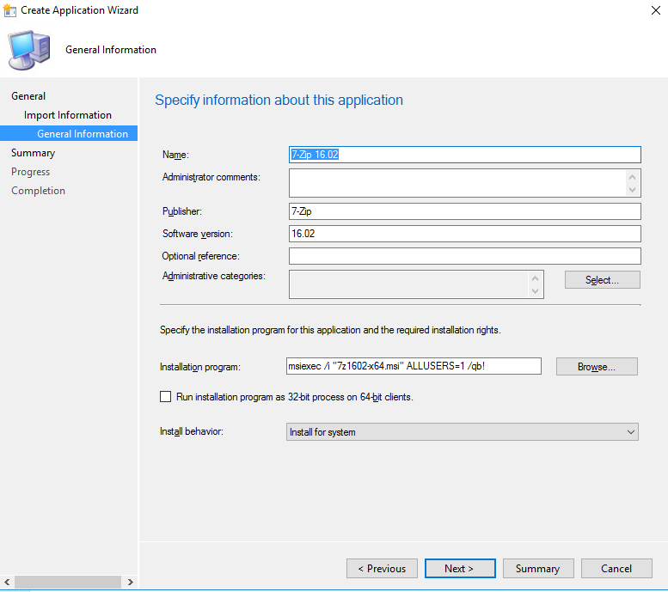This screenshot has height=592, width=668.
Task: Click the Installation program command field
Action: click(414, 366)
